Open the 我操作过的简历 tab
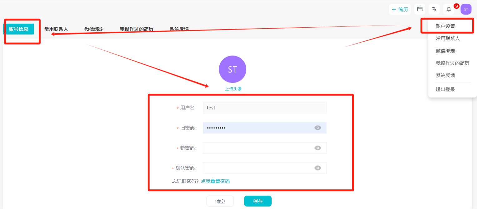The image size is (477, 209). coord(137,29)
